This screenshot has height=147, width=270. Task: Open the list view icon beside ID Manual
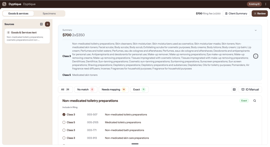(x=234, y=90)
